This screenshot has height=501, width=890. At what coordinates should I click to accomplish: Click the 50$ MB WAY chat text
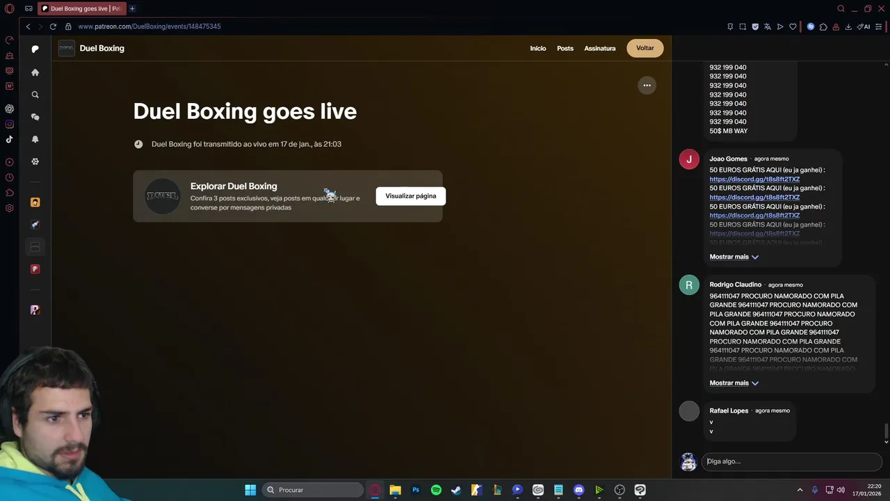pyautogui.click(x=729, y=131)
